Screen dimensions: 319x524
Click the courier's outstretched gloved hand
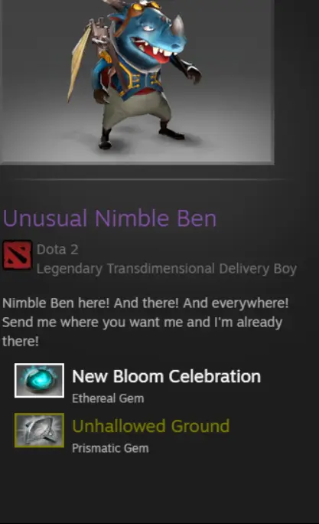tap(193, 74)
